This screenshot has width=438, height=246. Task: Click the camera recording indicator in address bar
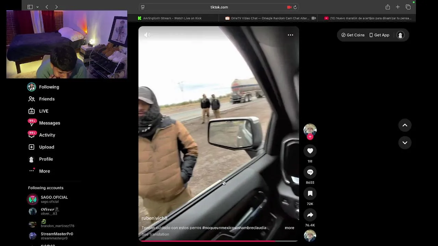(289, 7)
